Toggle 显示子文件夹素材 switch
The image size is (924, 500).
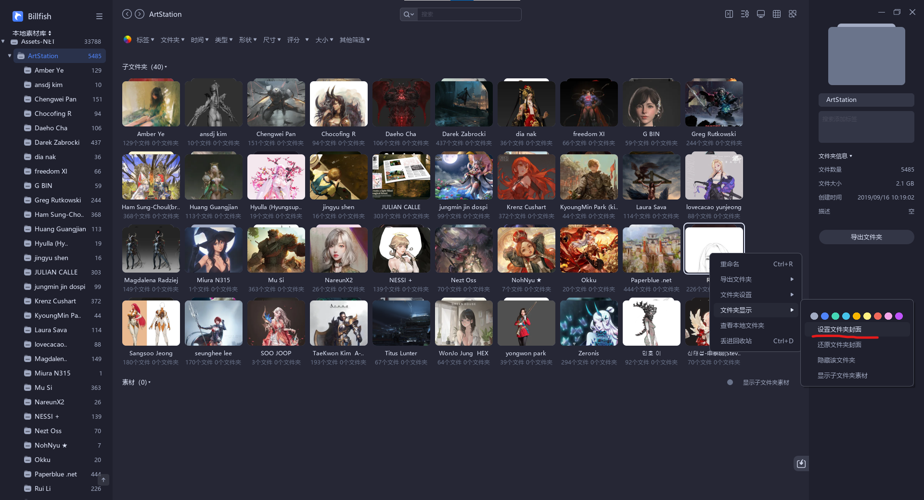730,382
